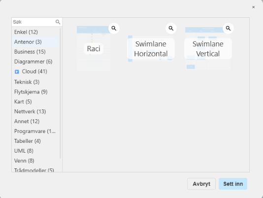Screen dimensions: 263x198
Task: Show the Programvare templates category
Action: tap(35, 131)
